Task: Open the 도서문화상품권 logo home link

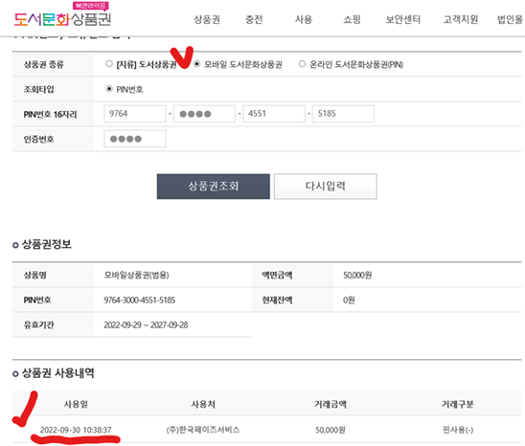Action: pyautogui.click(x=62, y=15)
